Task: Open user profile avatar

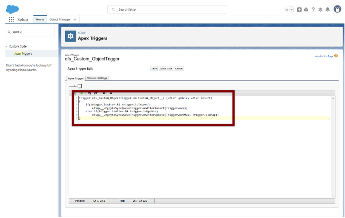Action: pyautogui.click(x=337, y=9)
